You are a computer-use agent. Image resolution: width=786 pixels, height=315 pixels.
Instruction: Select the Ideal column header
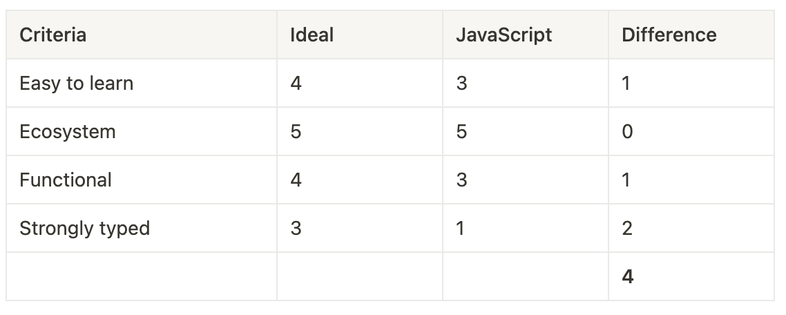tap(360, 35)
